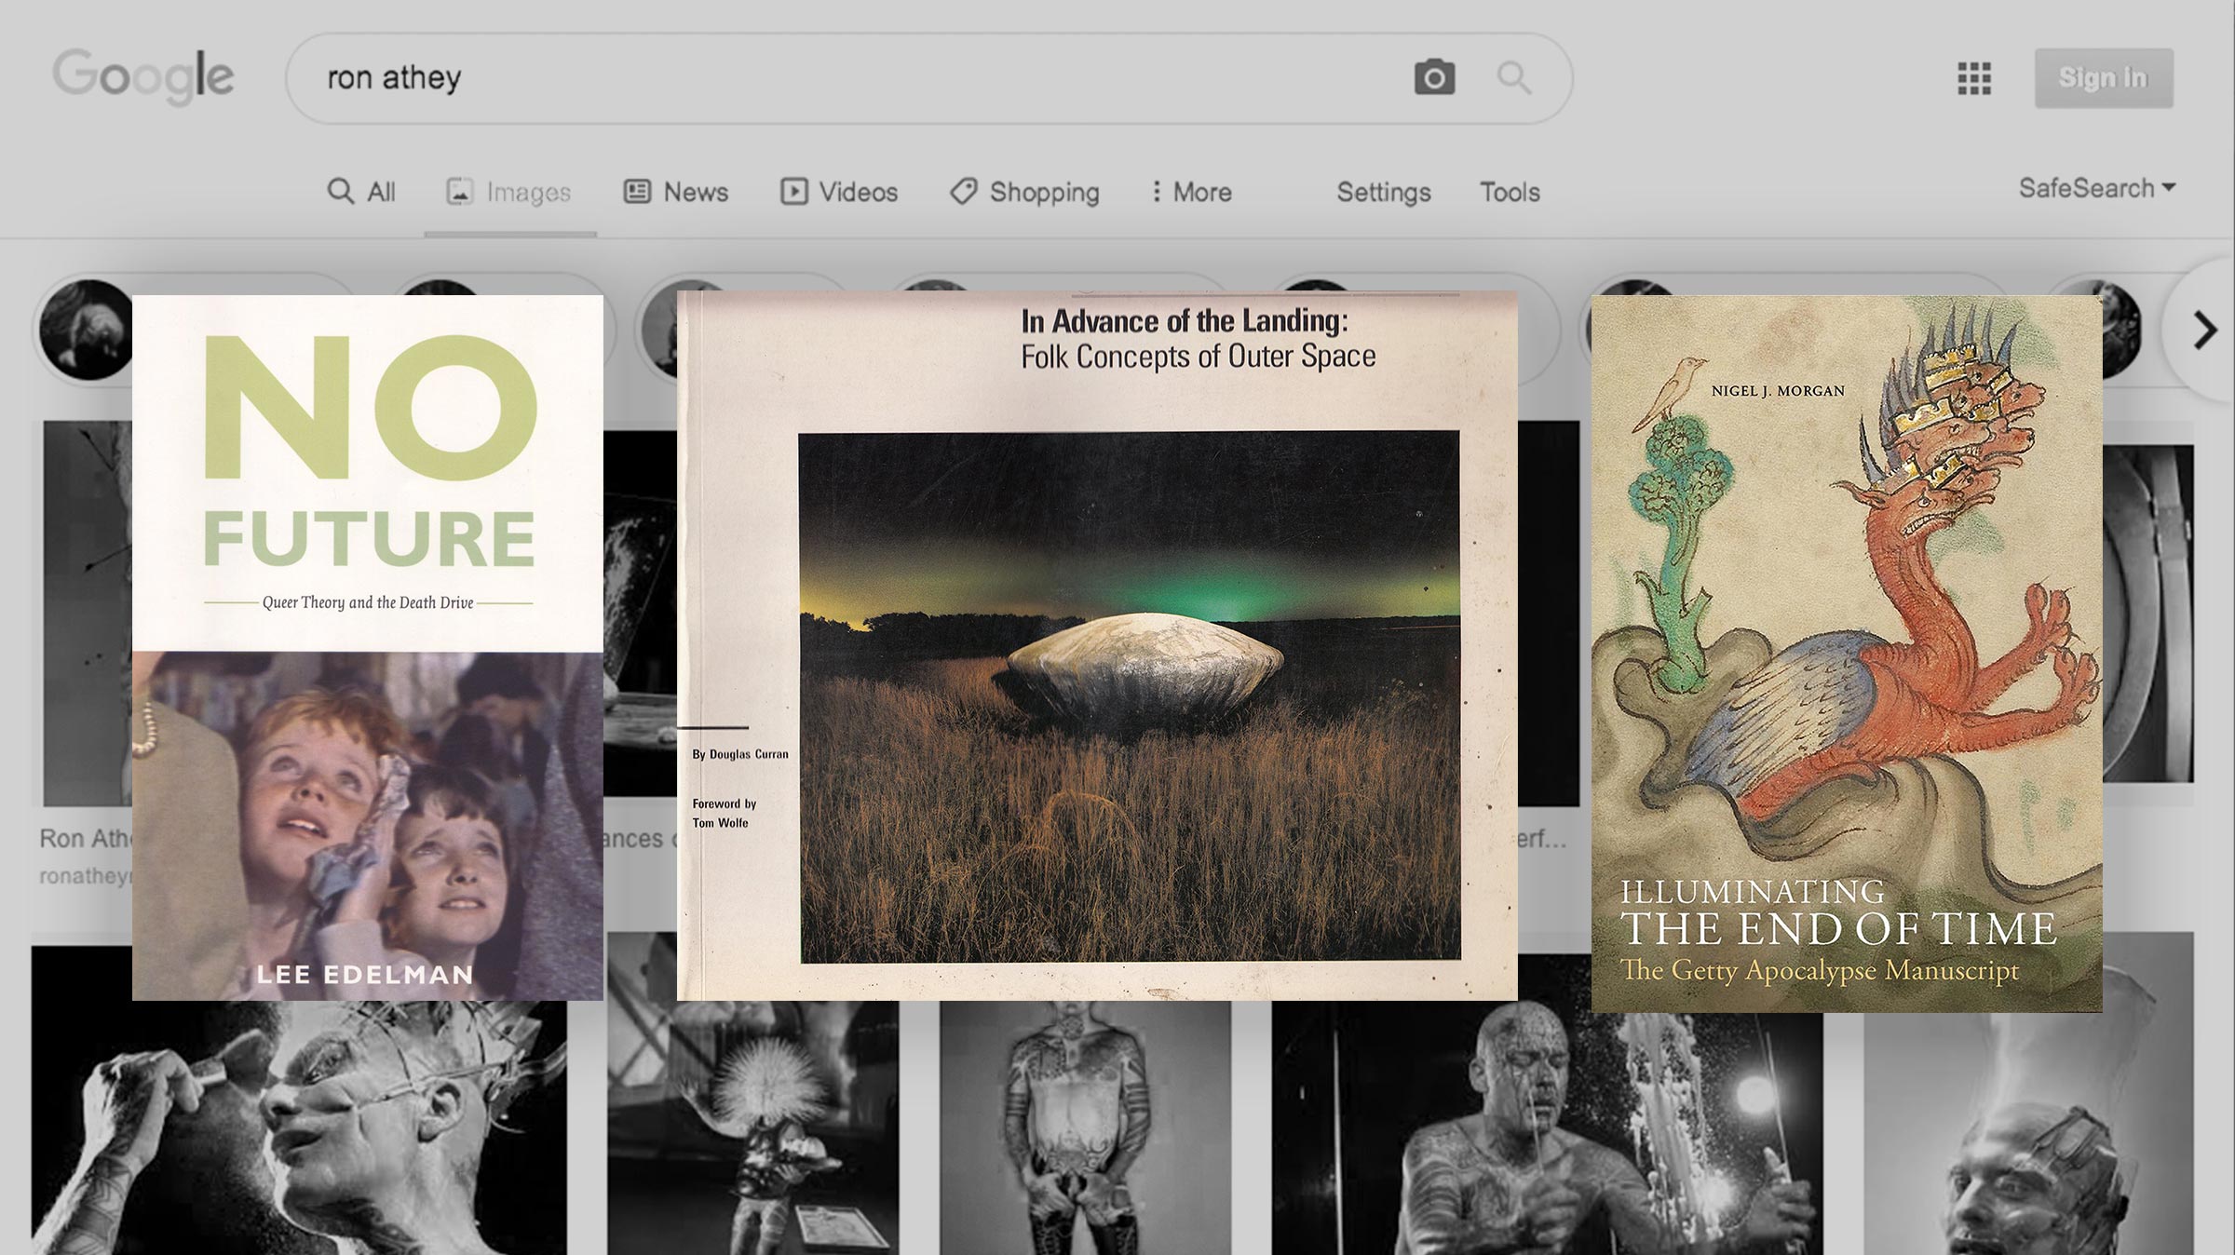Select the No Future book cover
2235x1255 pixels.
(x=368, y=648)
